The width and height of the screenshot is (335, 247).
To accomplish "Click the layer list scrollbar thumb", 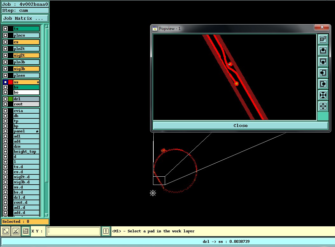I will 46,105.
